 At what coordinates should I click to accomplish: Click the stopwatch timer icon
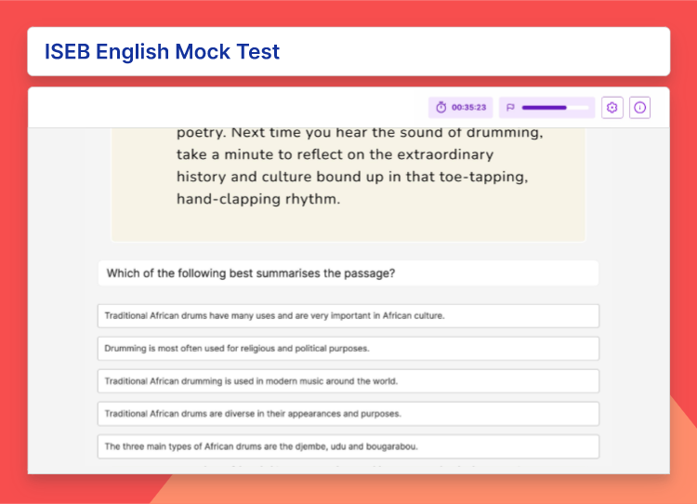(x=441, y=107)
